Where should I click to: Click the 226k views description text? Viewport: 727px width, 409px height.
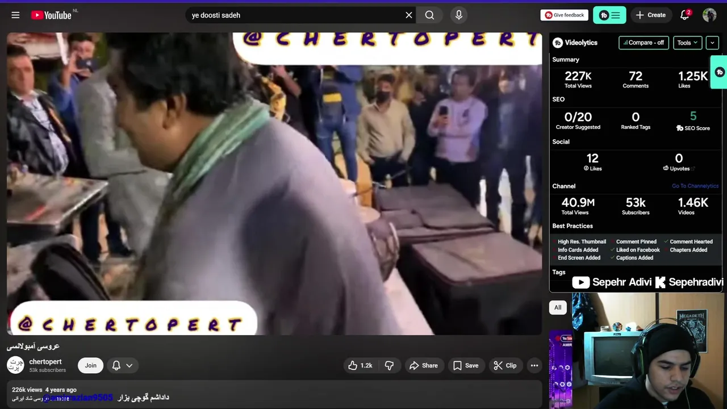(x=27, y=390)
